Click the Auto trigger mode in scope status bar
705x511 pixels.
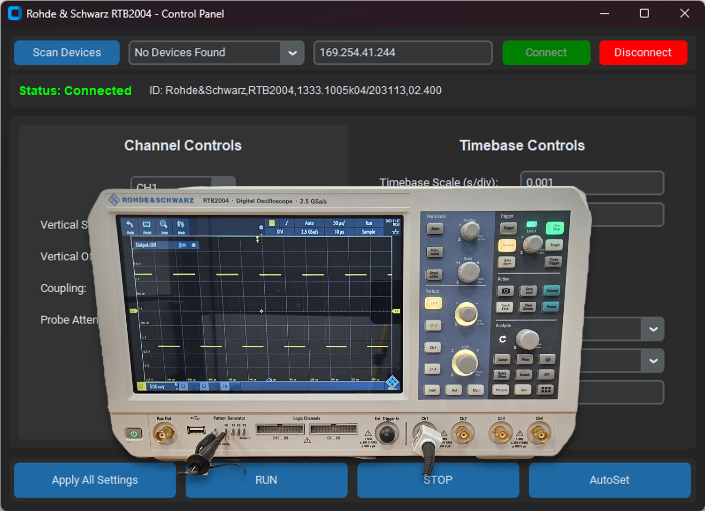pos(309,222)
